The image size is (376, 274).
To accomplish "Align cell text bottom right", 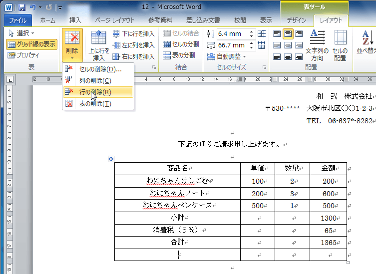I will pos(299,57).
